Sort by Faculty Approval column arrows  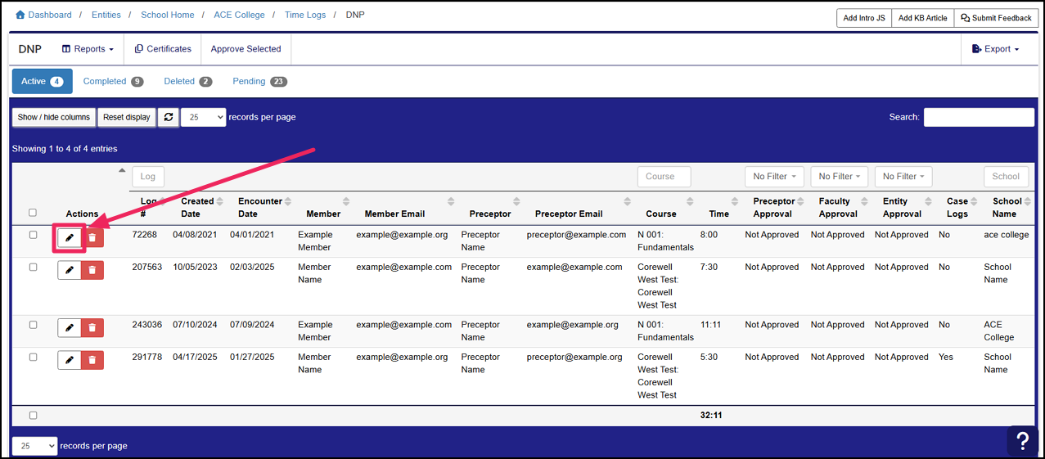pos(866,201)
